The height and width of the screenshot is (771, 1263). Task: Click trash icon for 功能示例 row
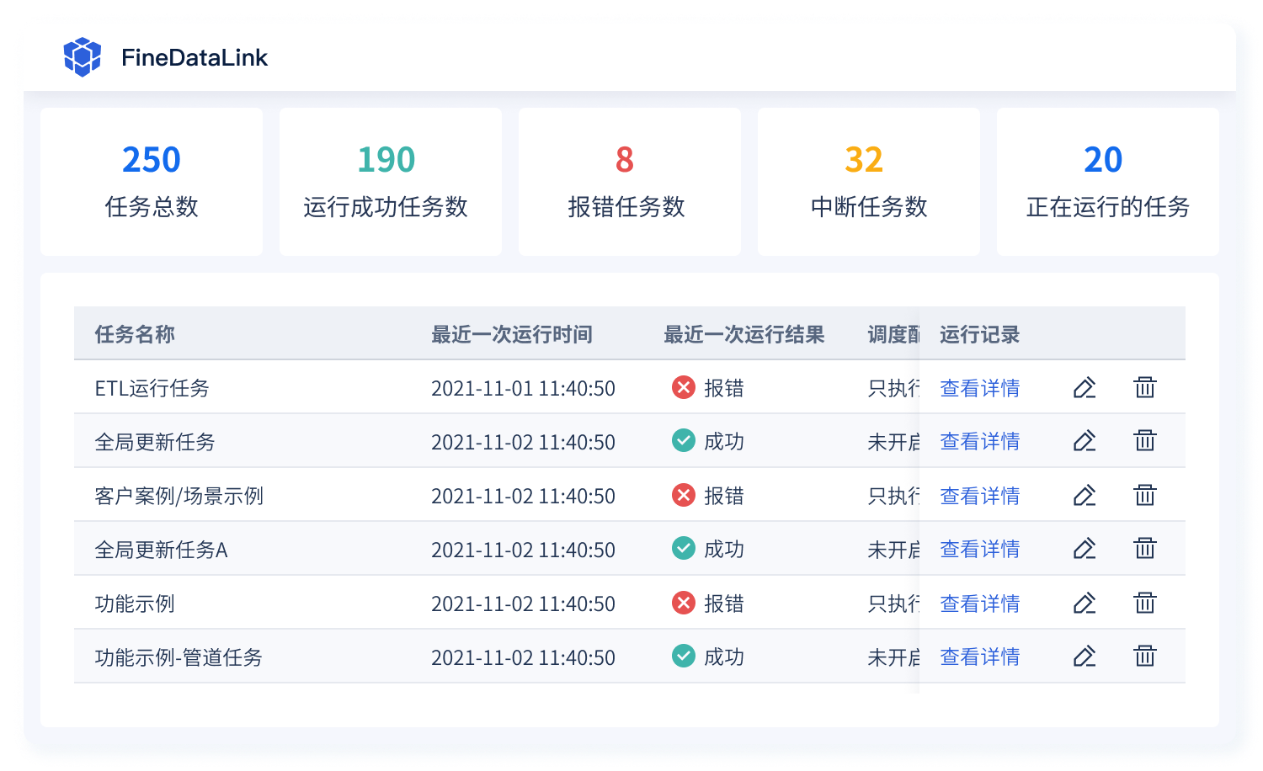pyautogui.click(x=1144, y=603)
